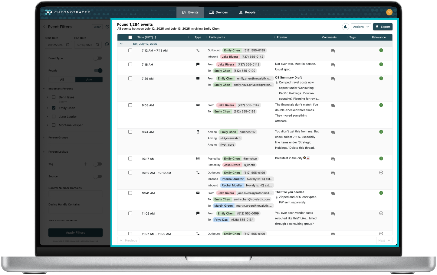Click the Apply Filters button

click(x=76, y=233)
